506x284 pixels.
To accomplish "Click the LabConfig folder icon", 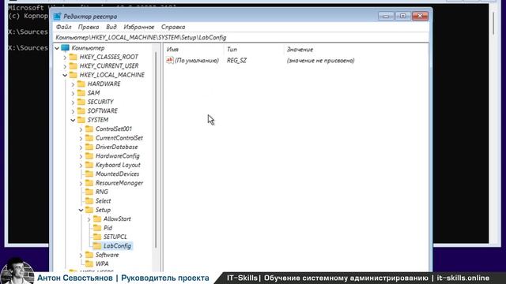I will click(x=97, y=245).
